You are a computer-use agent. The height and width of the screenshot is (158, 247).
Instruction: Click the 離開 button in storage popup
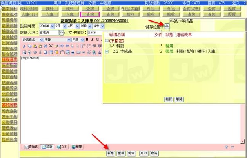180,100
